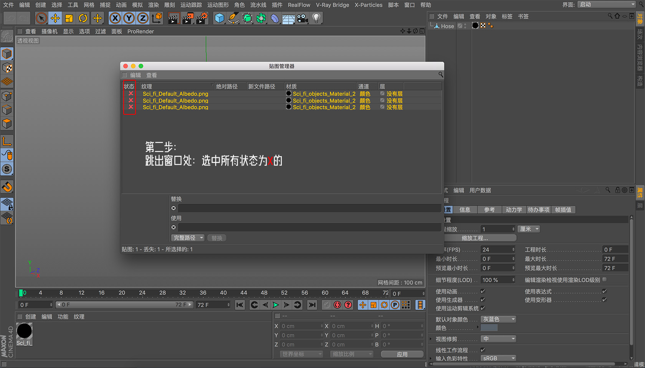The height and width of the screenshot is (368, 645).
Task: Clear the 使用 field with x icon
Action: (174, 227)
